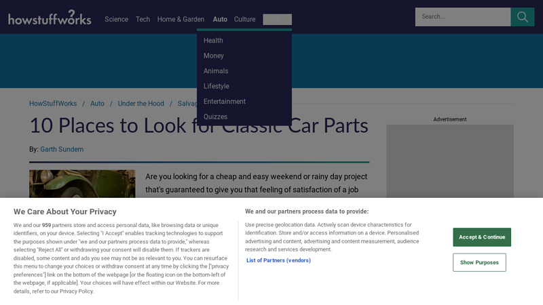Choose Lifestyle from the More menu

(216, 86)
